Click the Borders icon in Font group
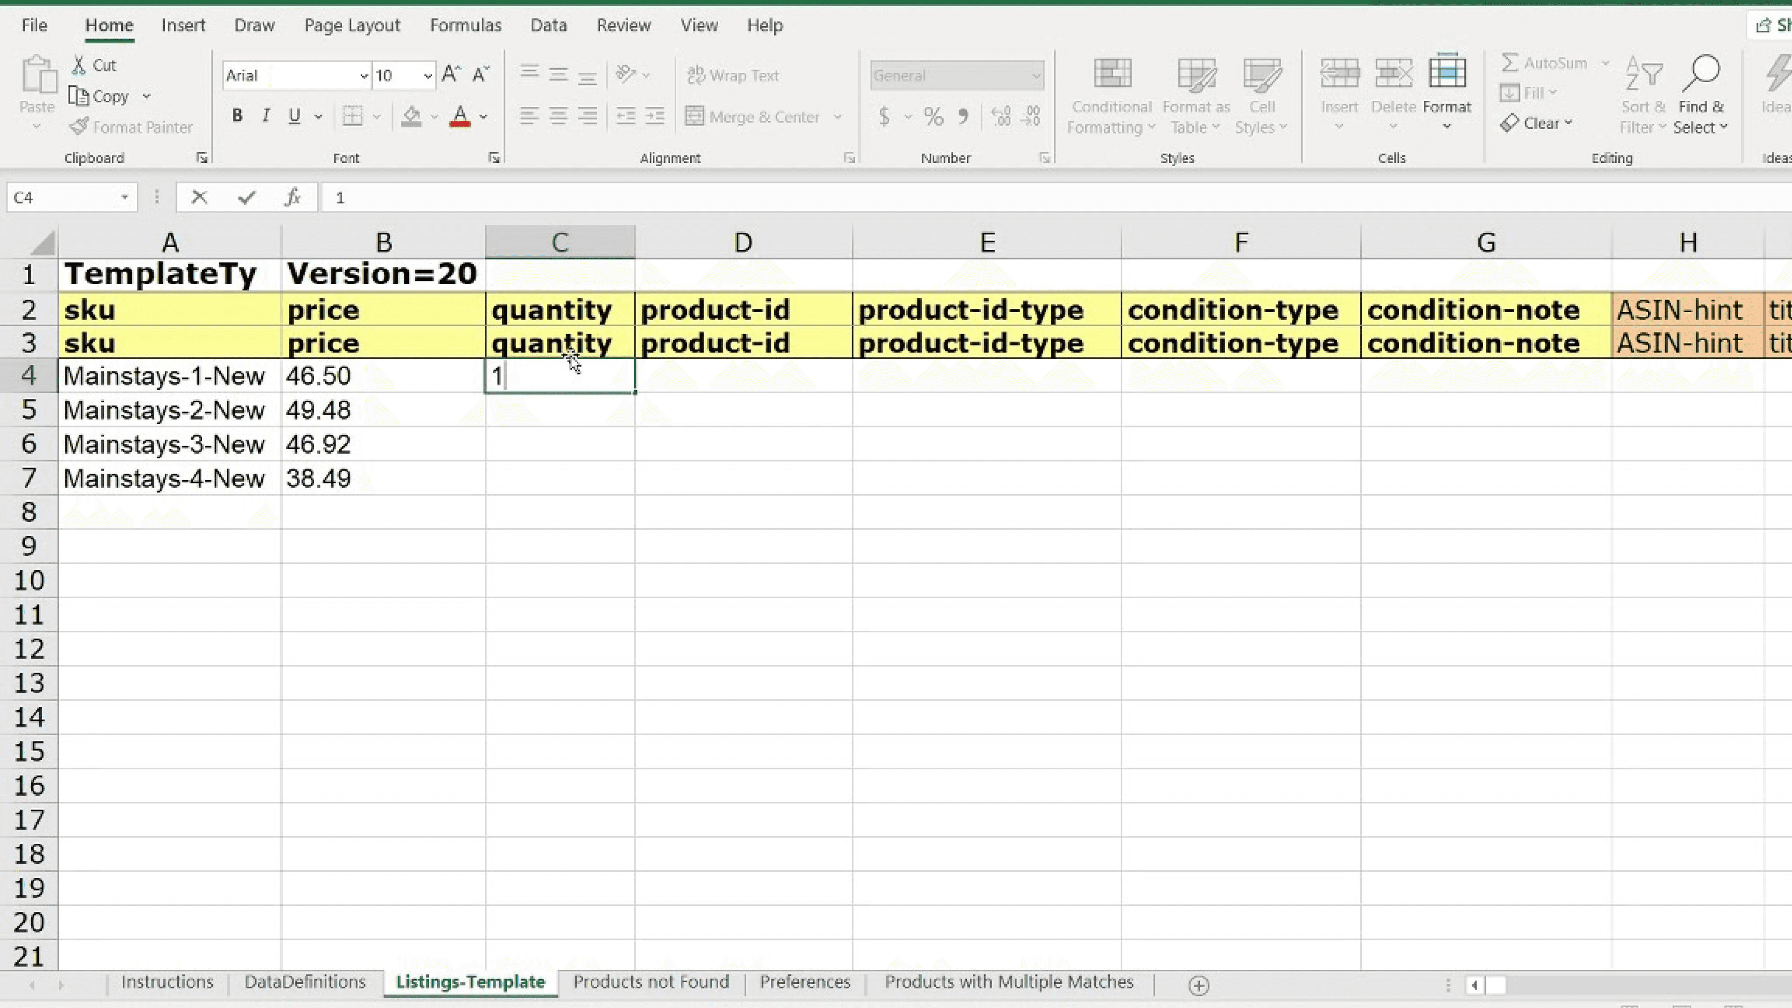This screenshot has height=1008, width=1792. pyautogui.click(x=353, y=115)
